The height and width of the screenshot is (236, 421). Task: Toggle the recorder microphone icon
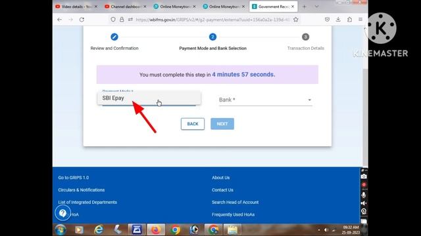coord(364,195)
